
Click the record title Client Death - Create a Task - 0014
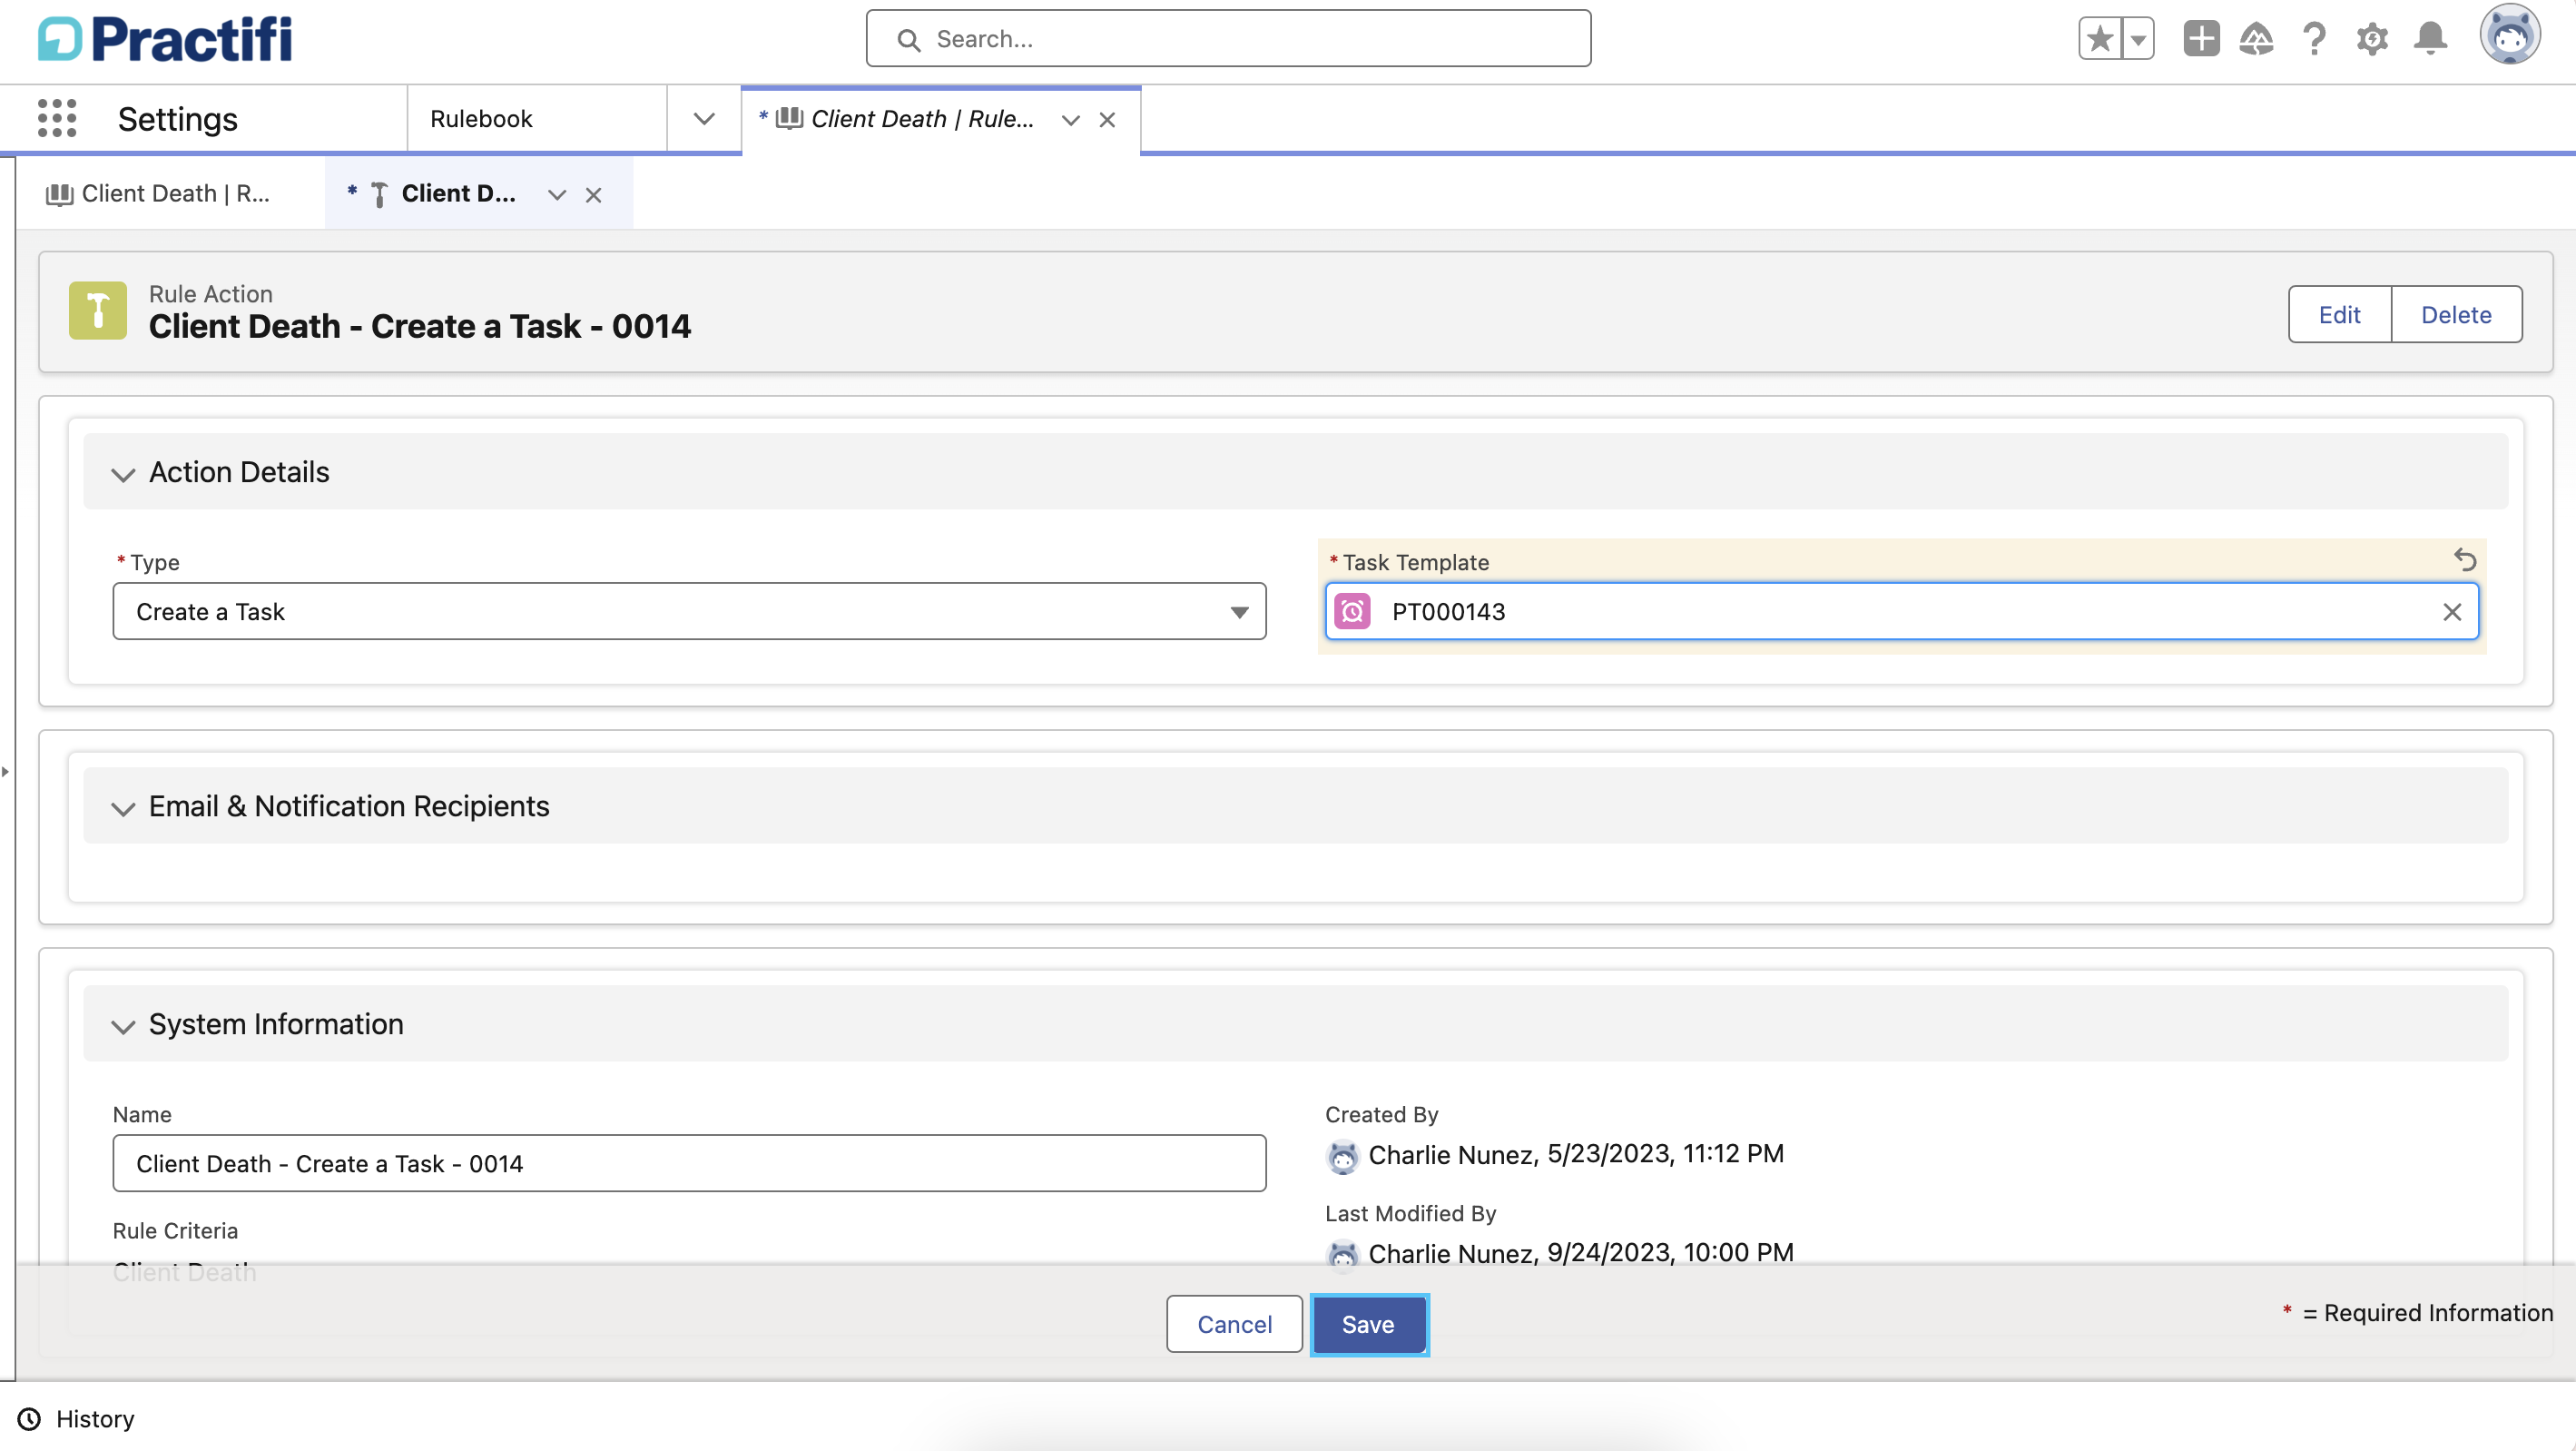[x=420, y=326]
